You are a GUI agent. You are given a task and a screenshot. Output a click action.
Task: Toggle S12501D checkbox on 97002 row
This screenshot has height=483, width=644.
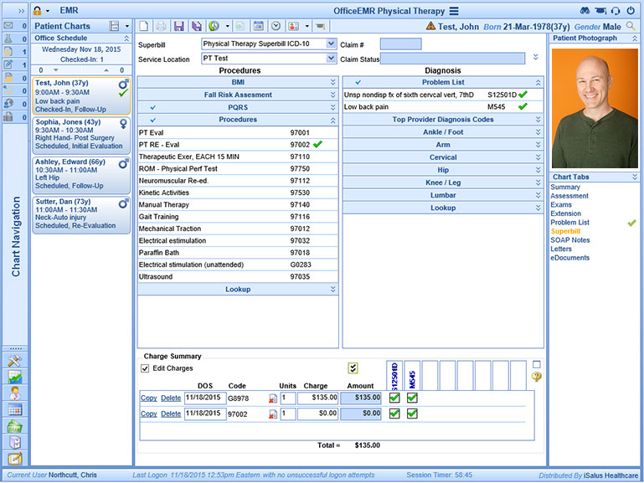(x=394, y=414)
